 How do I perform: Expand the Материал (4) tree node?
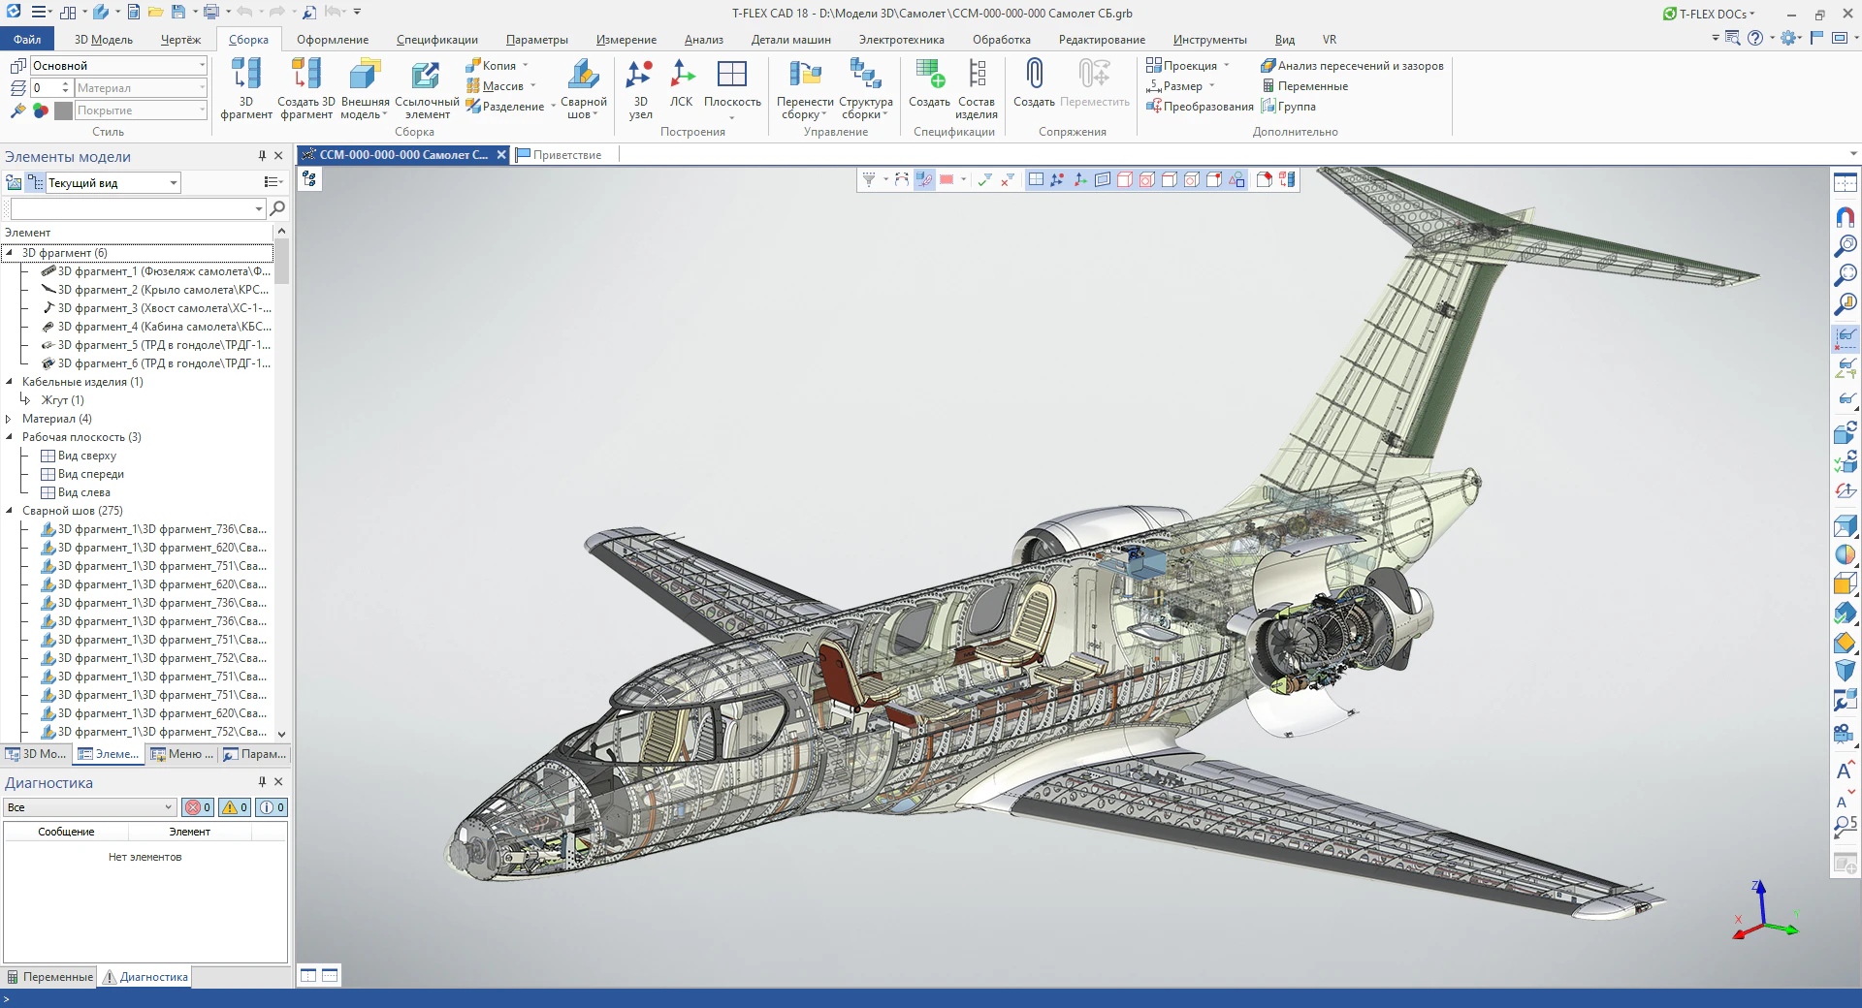(9, 419)
